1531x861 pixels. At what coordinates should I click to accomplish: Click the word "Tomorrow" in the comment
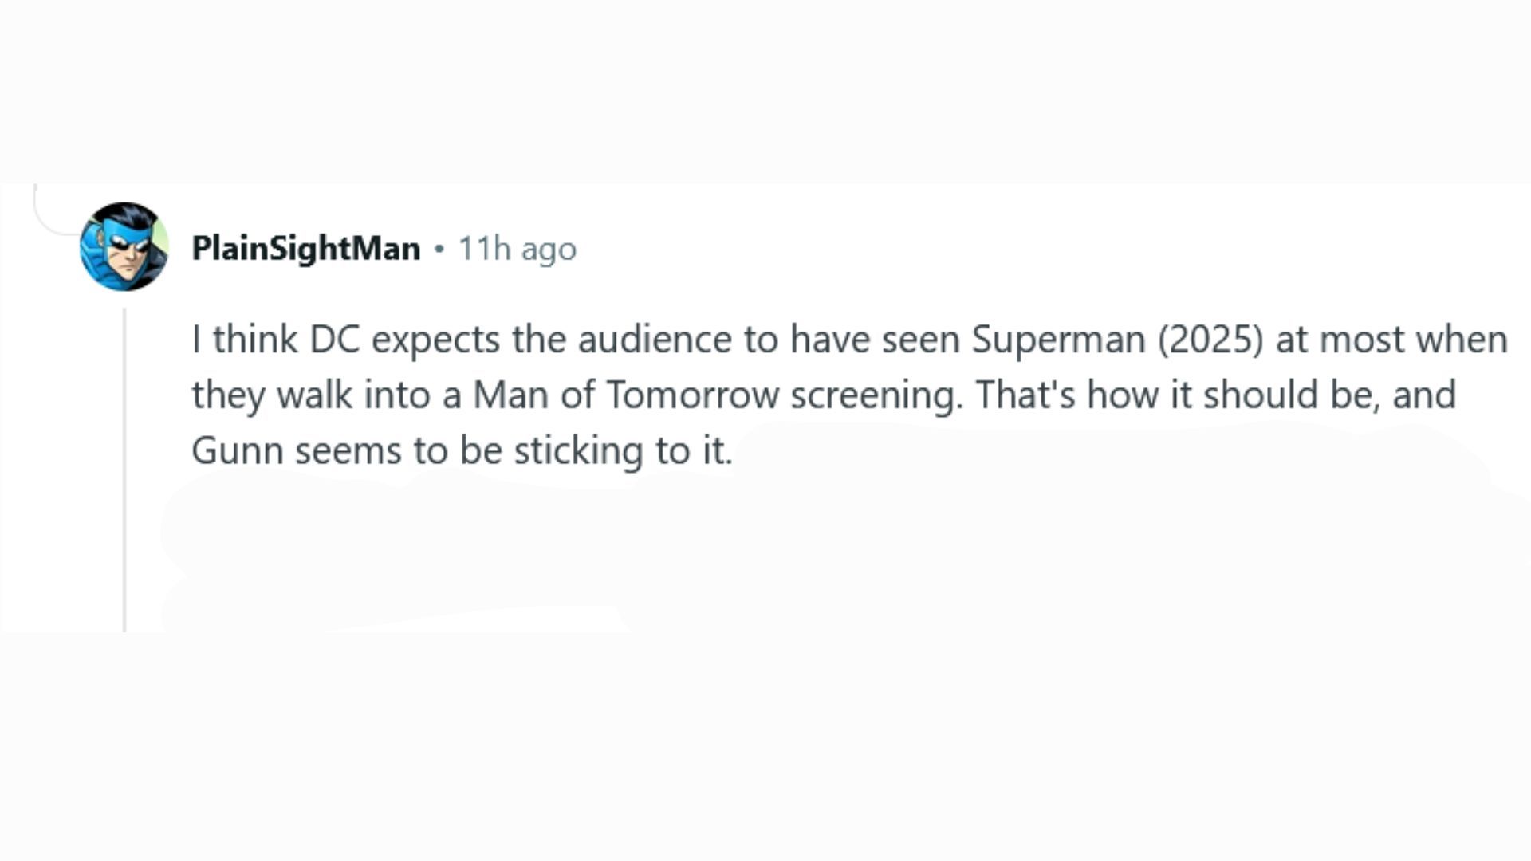(x=692, y=395)
